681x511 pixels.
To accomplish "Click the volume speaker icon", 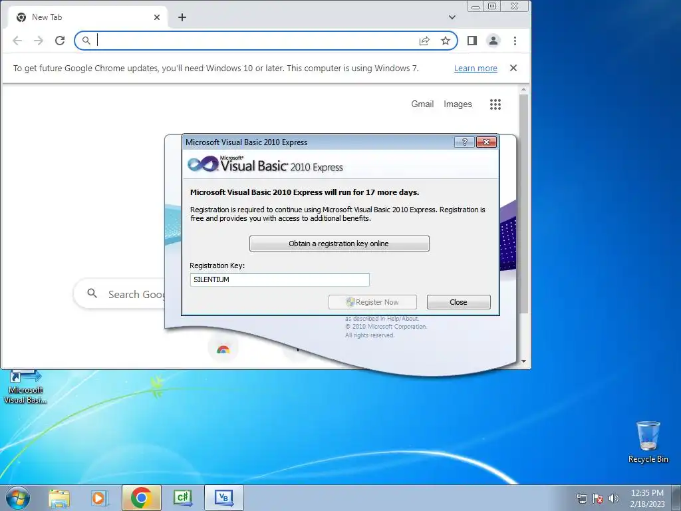I will coord(614,498).
